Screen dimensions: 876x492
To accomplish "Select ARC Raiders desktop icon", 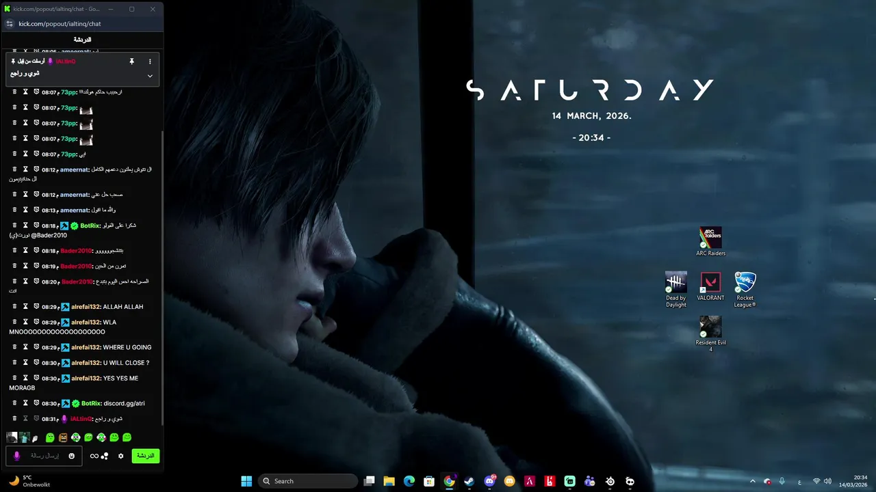I will tap(710, 242).
